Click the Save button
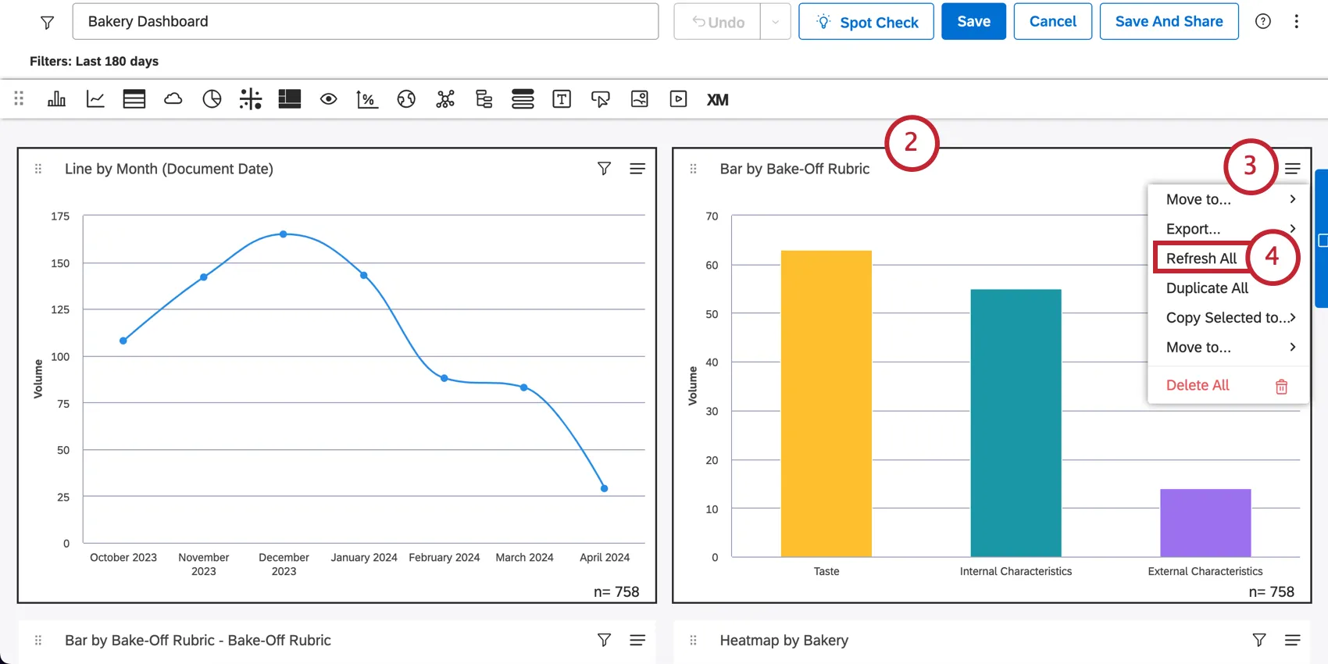The image size is (1328, 664). (973, 22)
